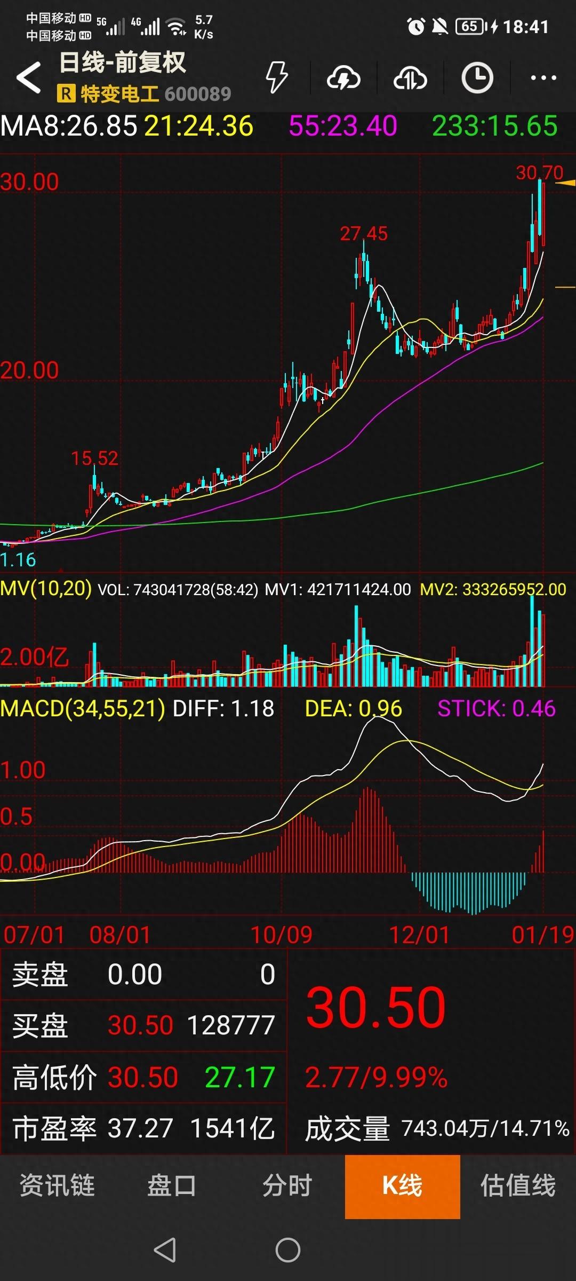Open the 估值线 valuation tab
The image size is (576, 1281).
click(x=518, y=1186)
